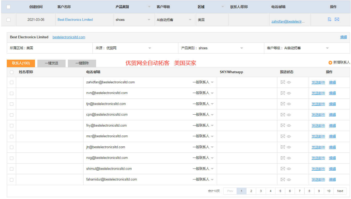Click mail status icon for mcr contact
The image size is (351, 199).
[283, 136]
